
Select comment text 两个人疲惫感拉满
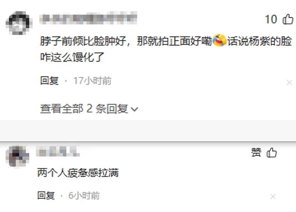tap(78, 173)
